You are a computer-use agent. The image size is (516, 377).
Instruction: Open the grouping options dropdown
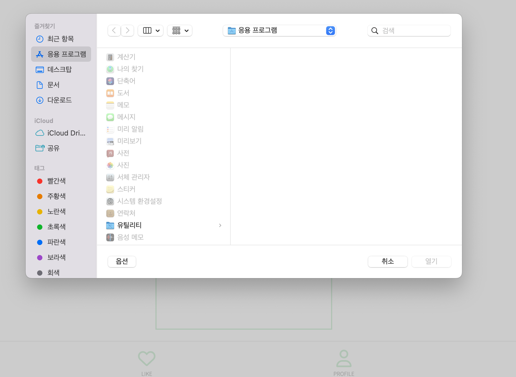(180, 31)
